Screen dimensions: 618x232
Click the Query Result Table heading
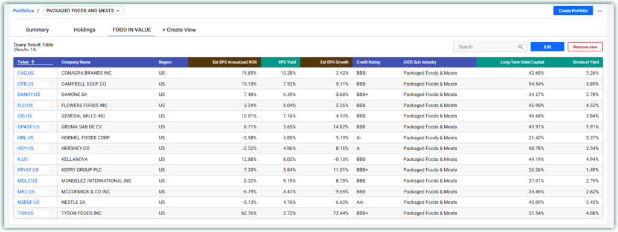[x=34, y=45]
